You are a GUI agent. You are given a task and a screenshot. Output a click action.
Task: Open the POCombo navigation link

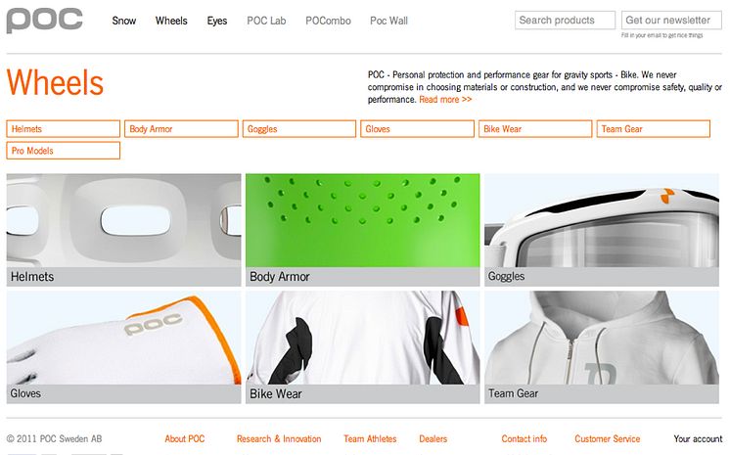pos(328,21)
